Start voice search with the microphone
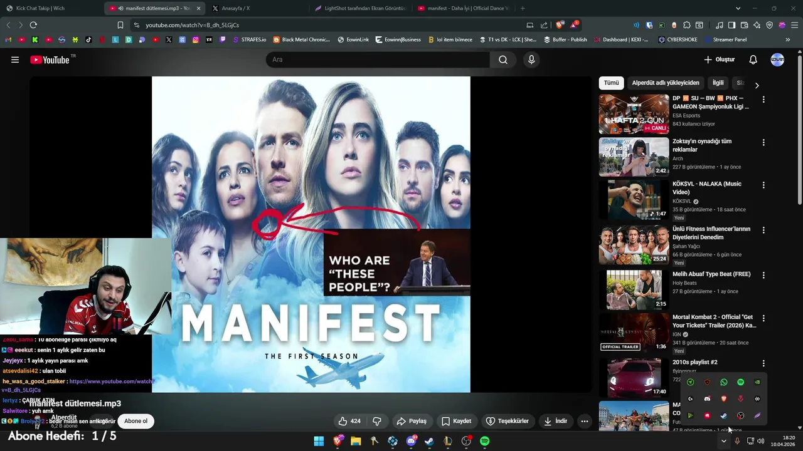 click(x=531, y=60)
